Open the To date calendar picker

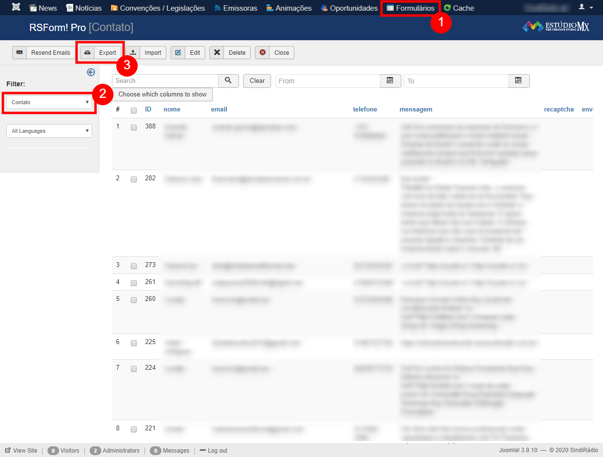518,81
